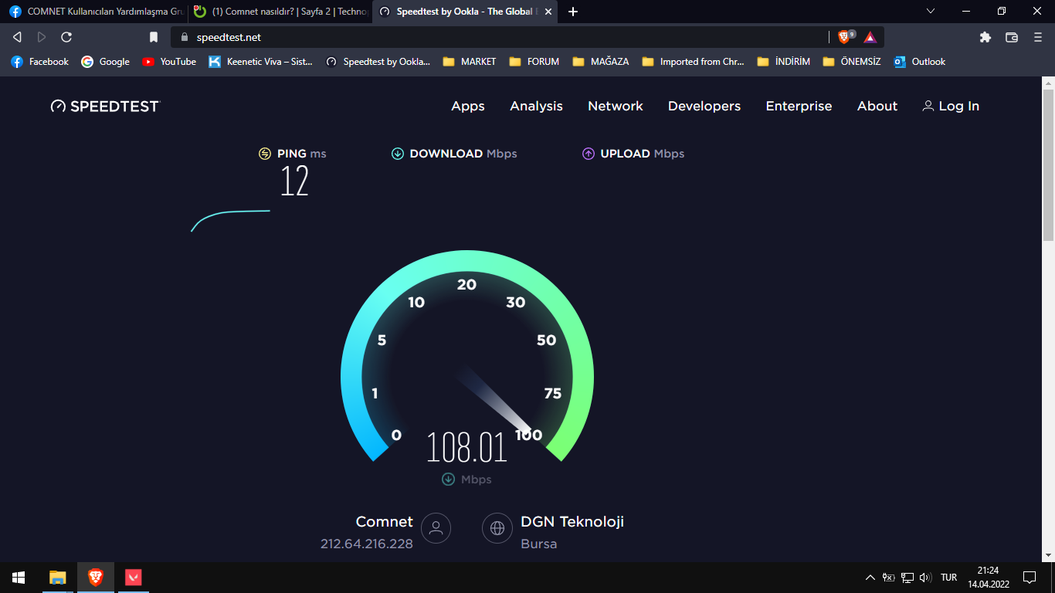Click the purple UPLOAD arrow icon
The image size is (1055, 593).
[x=589, y=154]
